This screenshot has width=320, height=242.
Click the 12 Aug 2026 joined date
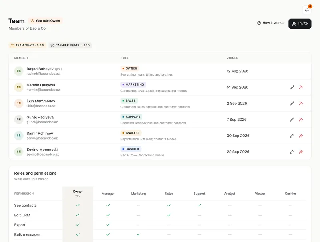(x=238, y=71)
